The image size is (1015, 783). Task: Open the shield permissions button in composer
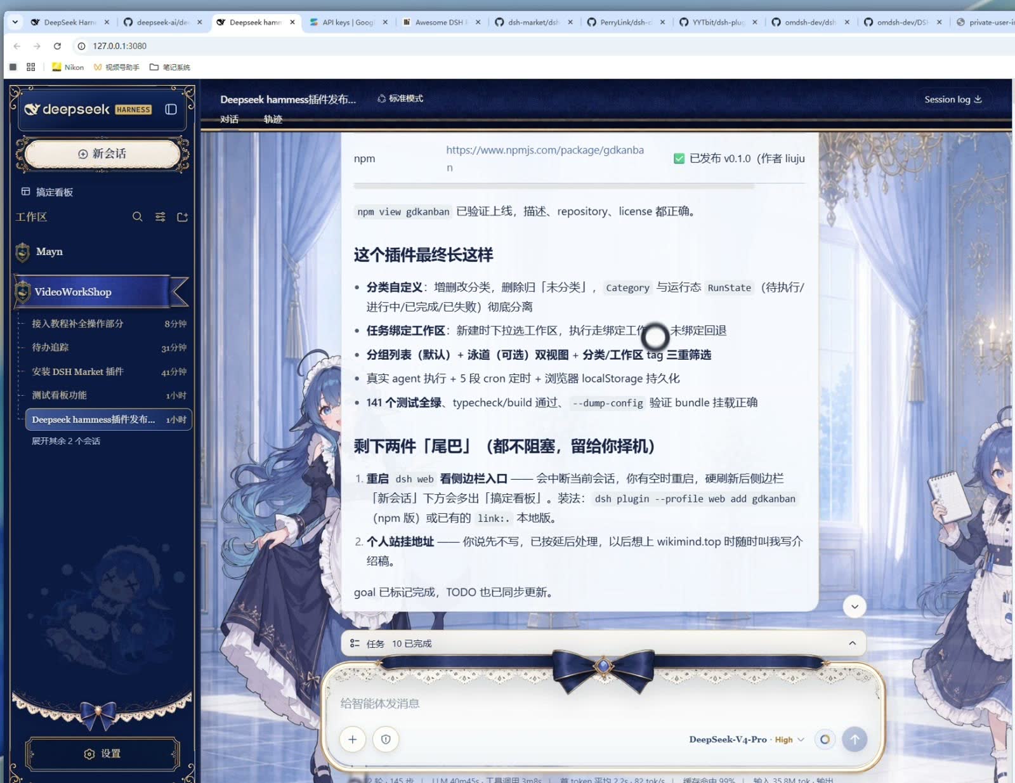386,739
